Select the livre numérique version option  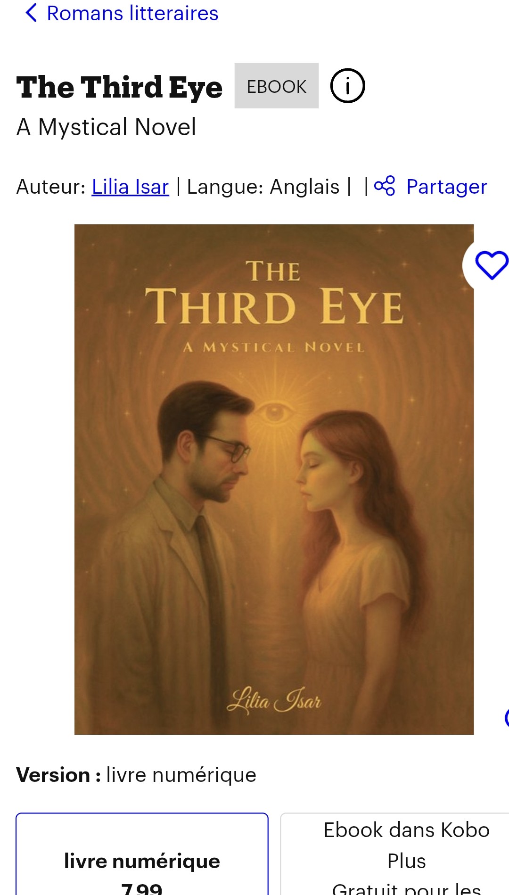pyautogui.click(x=142, y=854)
